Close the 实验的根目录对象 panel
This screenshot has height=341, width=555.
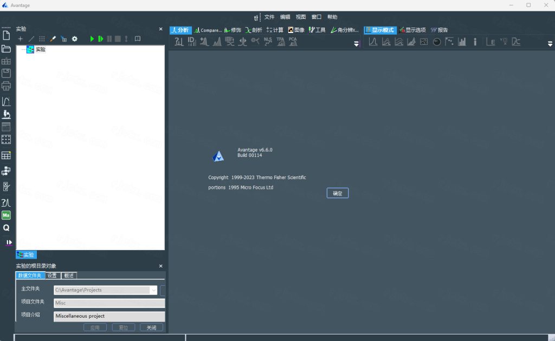click(x=160, y=266)
